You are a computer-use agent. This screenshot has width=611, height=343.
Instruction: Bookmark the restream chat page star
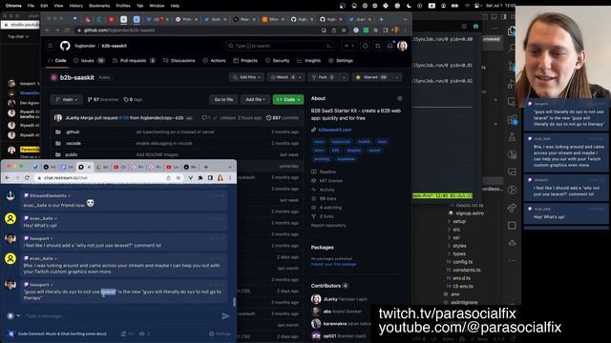click(x=179, y=178)
